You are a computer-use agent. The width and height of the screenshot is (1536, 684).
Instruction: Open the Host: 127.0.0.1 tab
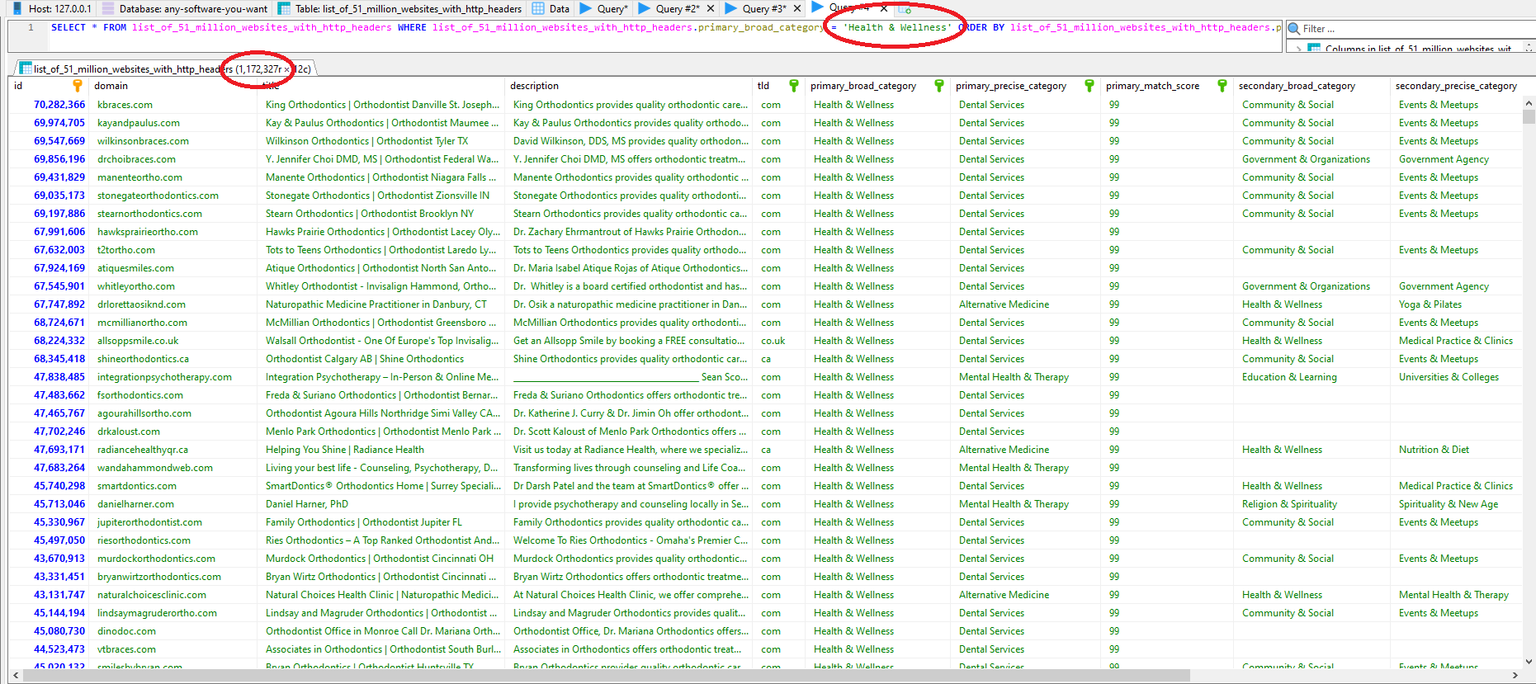tap(51, 8)
